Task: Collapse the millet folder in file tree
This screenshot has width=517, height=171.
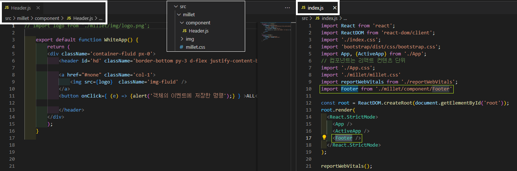Action: pos(189,14)
